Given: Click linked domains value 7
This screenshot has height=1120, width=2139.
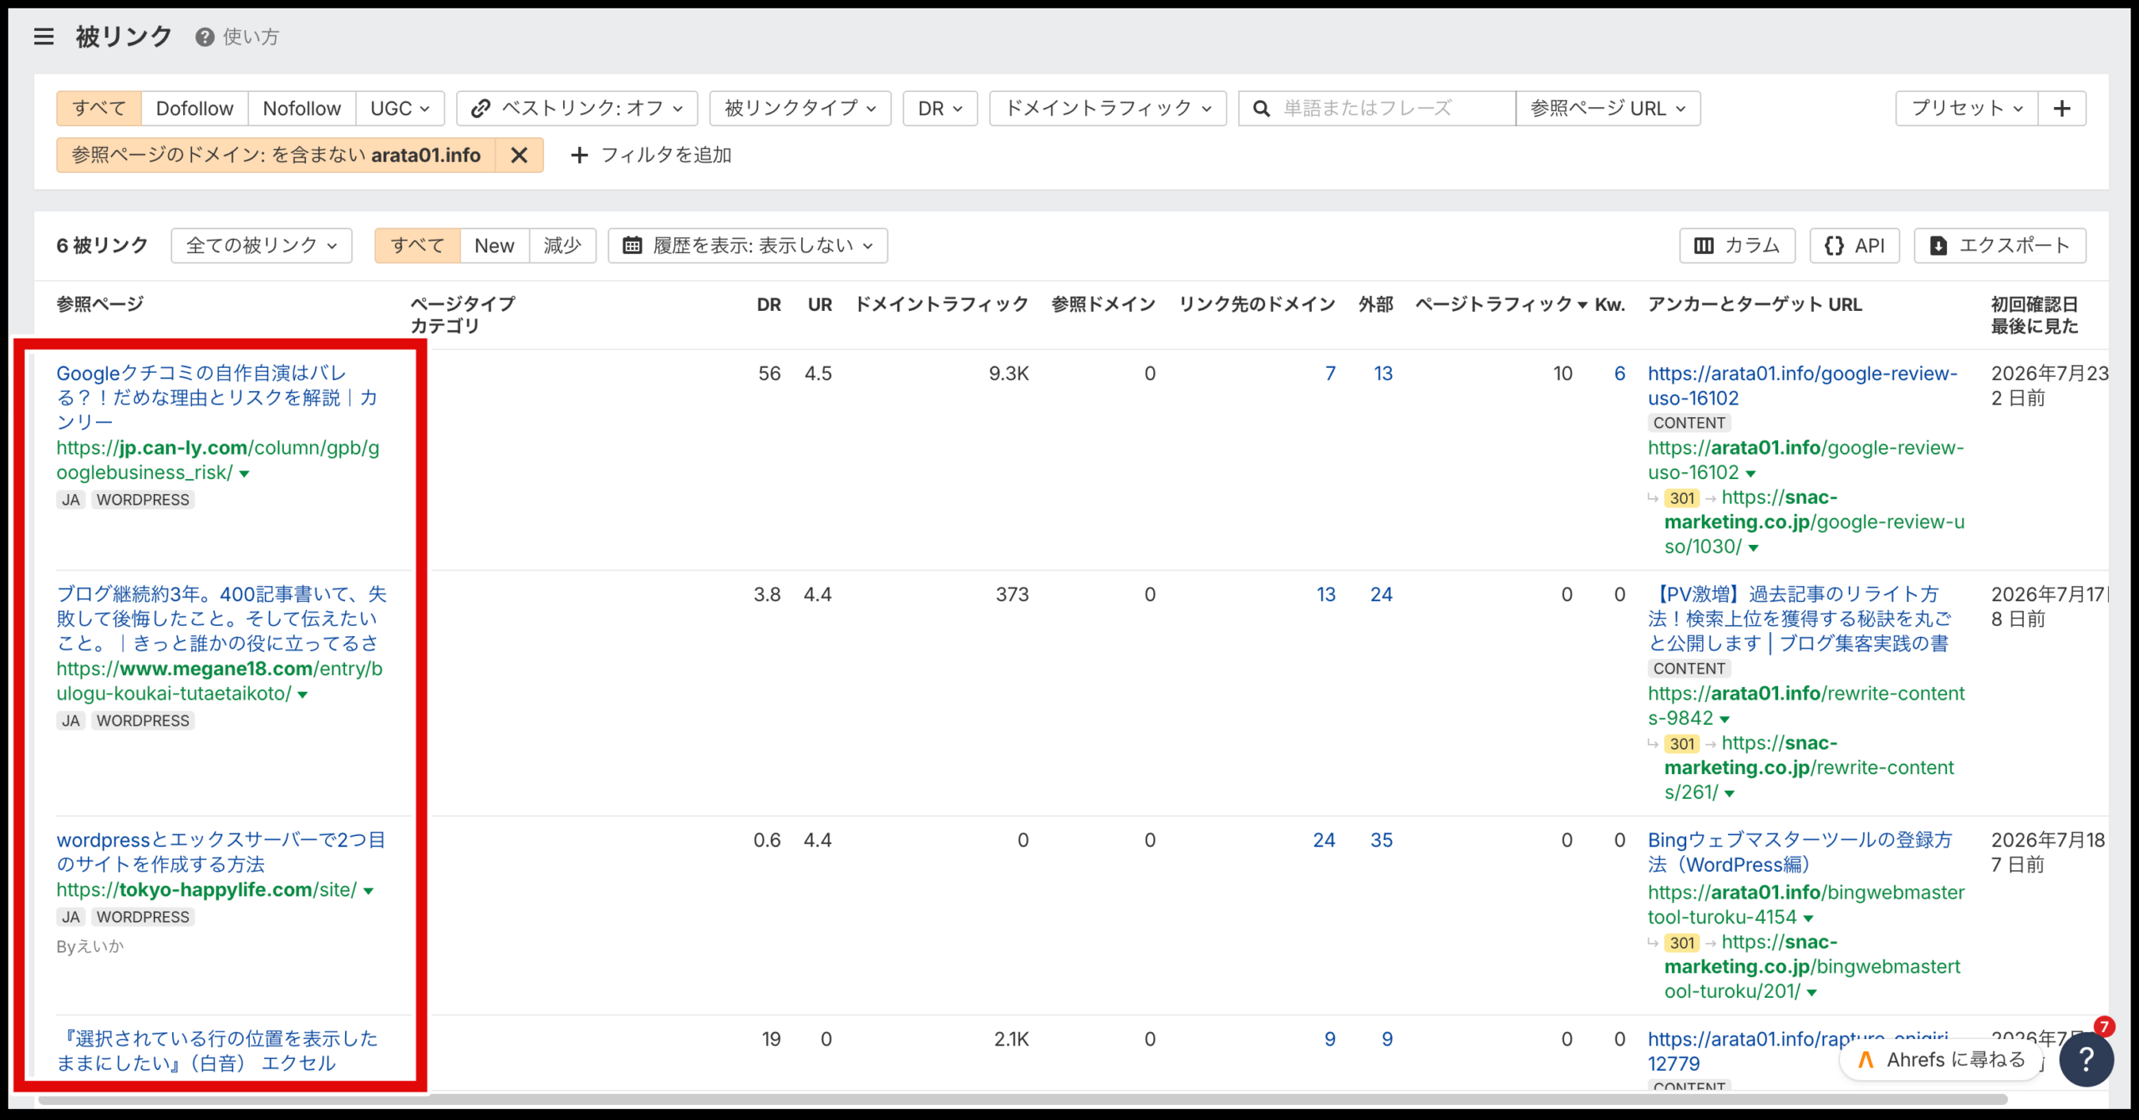Looking at the screenshot, I should point(1330,374).
